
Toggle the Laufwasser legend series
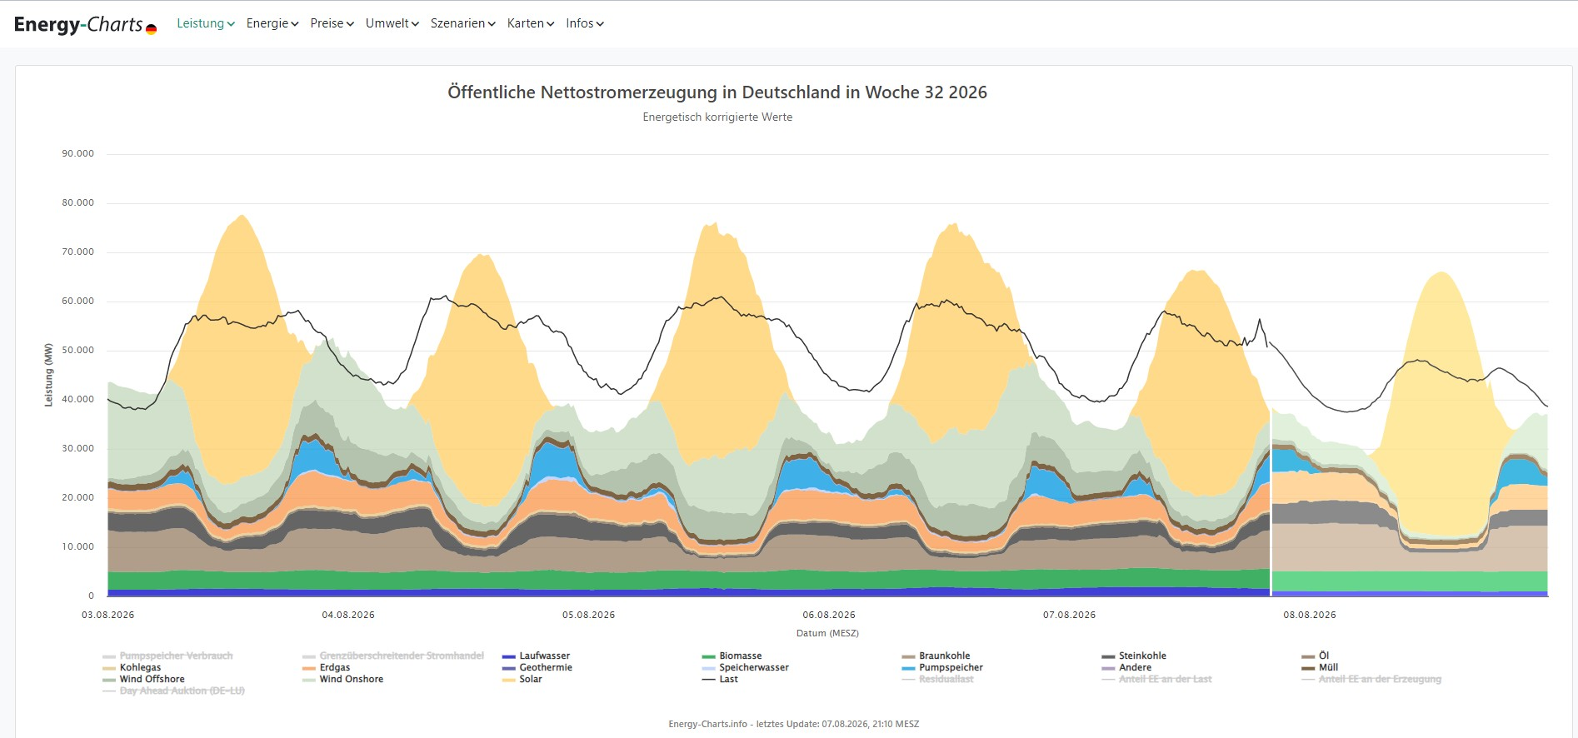coord(537,656)
